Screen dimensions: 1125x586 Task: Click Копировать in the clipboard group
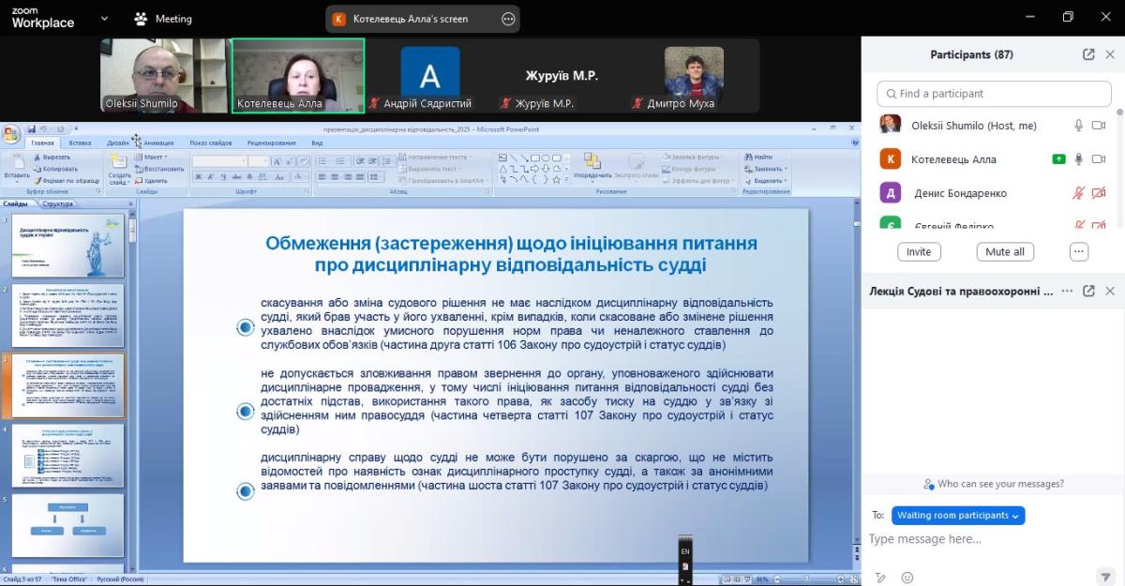point(55,169)
